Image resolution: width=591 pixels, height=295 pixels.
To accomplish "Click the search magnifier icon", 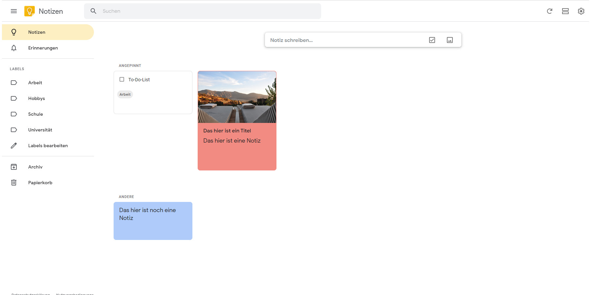I will tap(94, 11).
